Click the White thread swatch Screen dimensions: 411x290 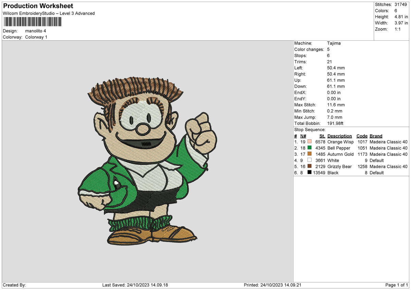click(310, 160)
